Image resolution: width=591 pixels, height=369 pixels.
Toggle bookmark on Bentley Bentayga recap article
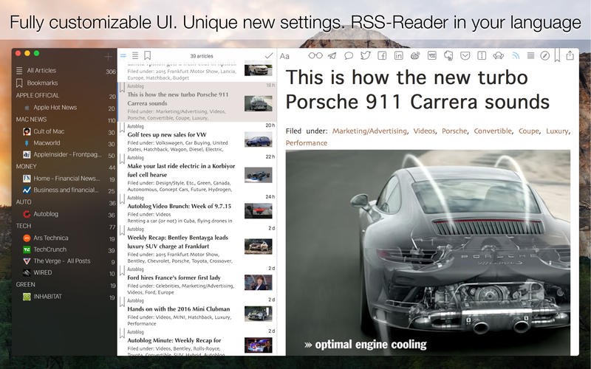pos(122,230)
